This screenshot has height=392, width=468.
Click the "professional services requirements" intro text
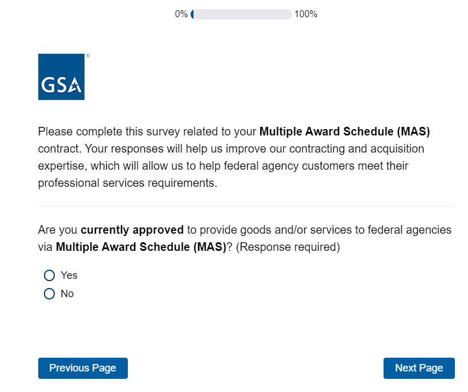pos(127,183)
